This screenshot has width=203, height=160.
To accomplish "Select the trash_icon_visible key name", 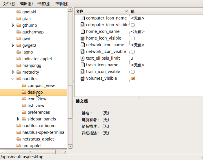I will coord(103,72).
